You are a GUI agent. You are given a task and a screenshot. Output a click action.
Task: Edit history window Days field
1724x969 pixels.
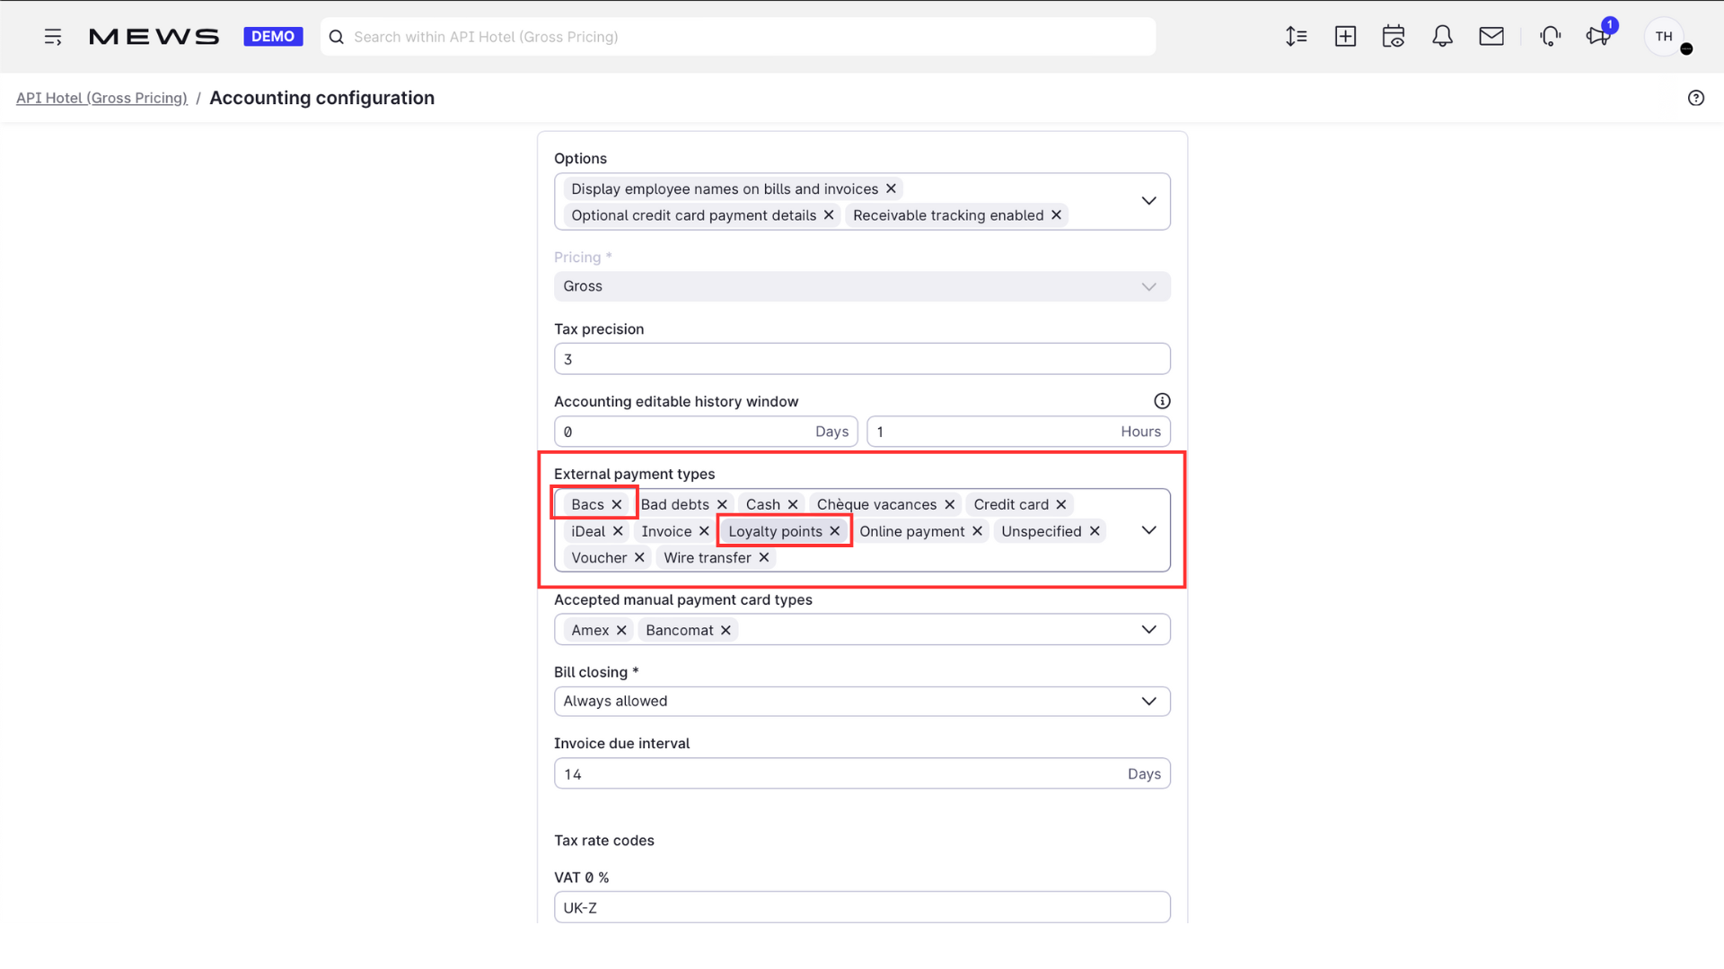coord(706,432)
